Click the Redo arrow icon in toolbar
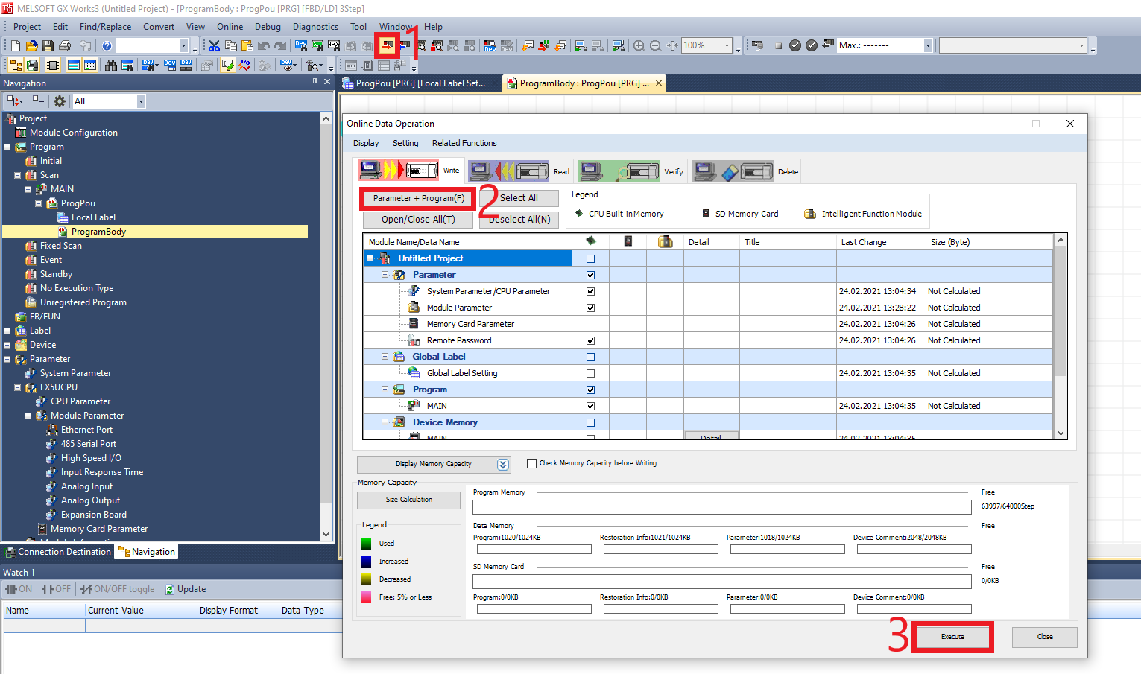Image resolution: width=1141 pixels, height=674 pixels. (280, 45)
